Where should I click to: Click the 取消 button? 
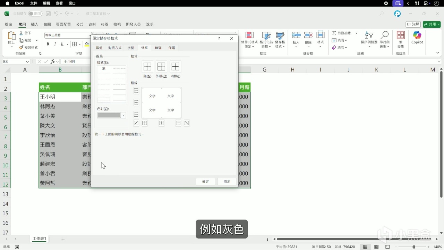tap(227, 182)
